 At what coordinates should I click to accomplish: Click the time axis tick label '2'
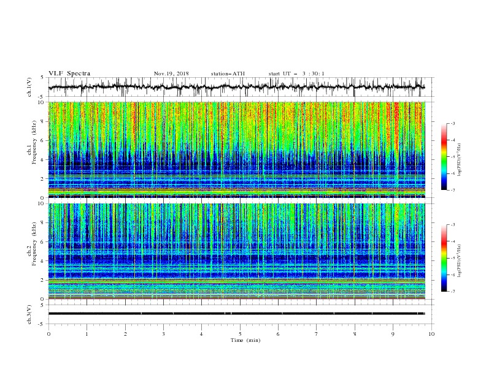[125, 334]
